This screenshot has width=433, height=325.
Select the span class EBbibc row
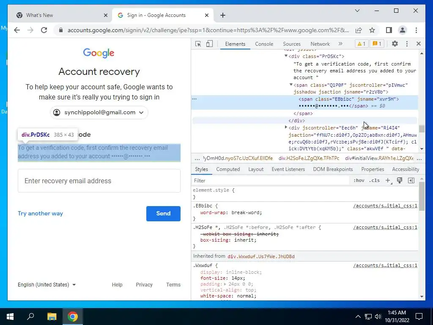[x=304, y=102]
